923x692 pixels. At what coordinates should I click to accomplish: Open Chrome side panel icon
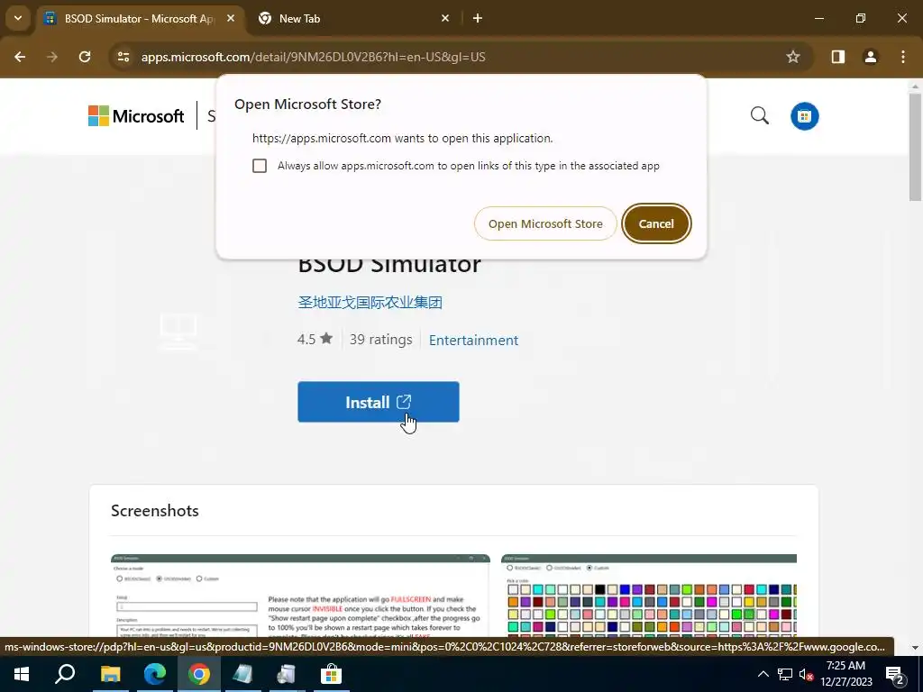click(837, 57)
